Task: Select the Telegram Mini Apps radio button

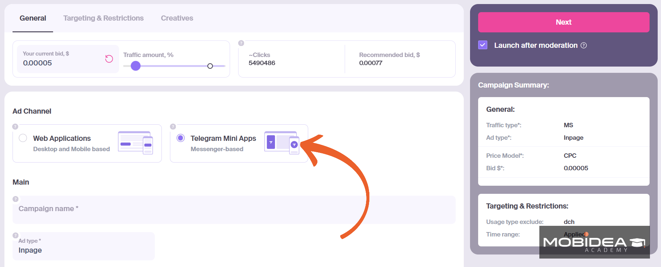Action: [181, 138]
